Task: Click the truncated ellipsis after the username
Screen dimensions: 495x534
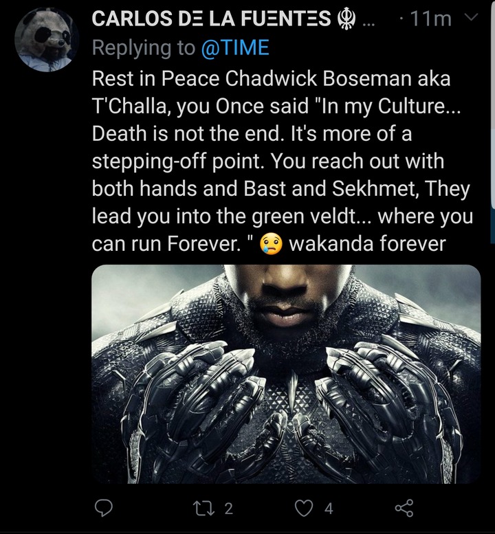Action: coord(368,21)
